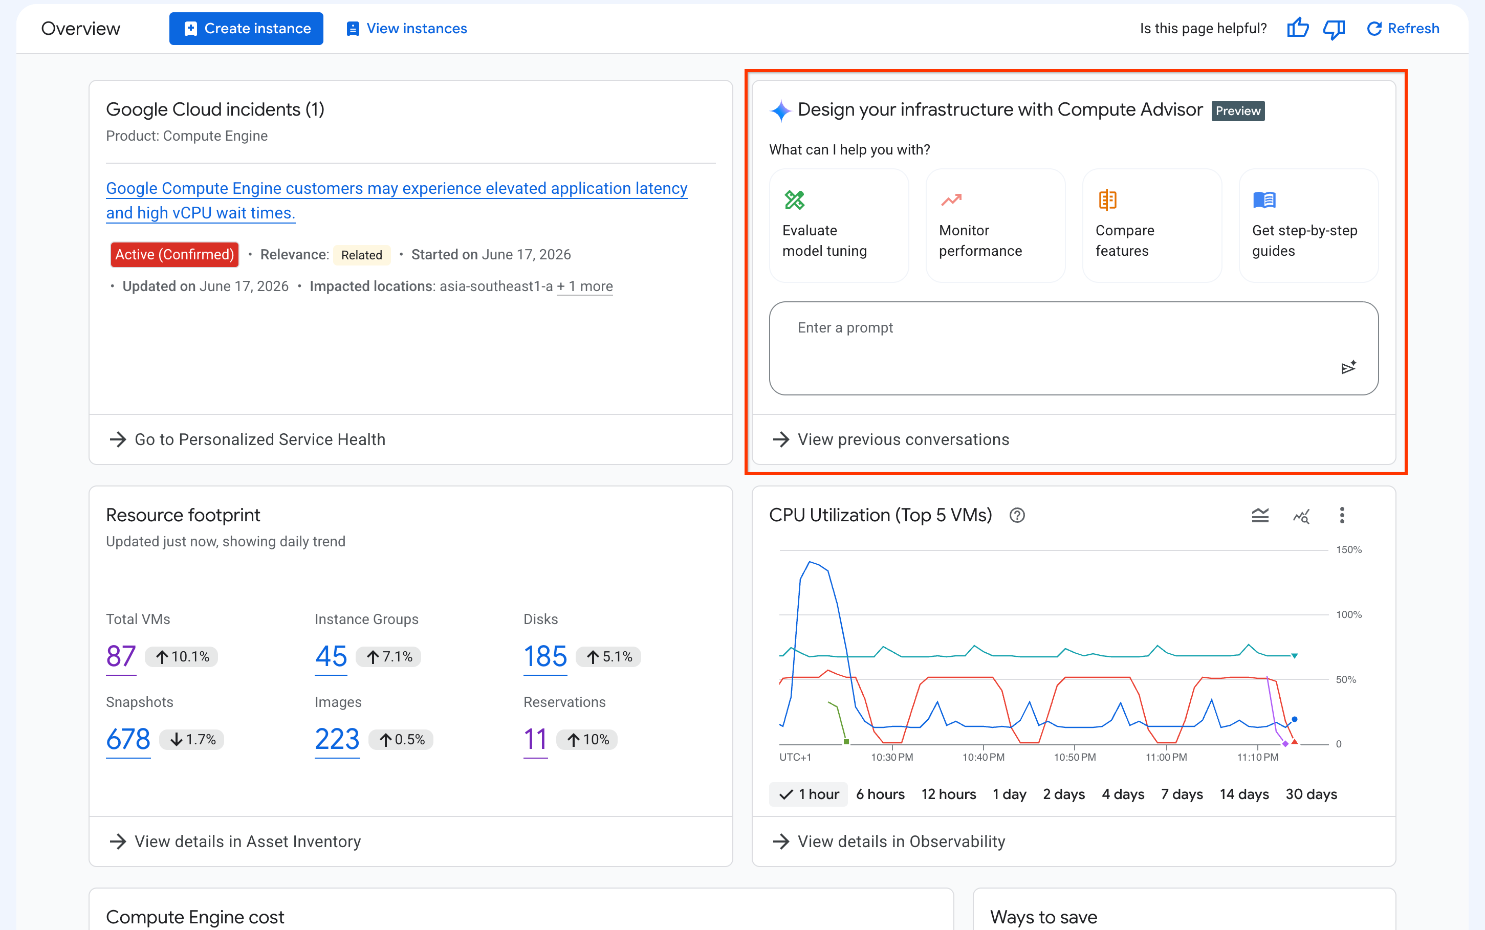View details in Observability

pyautogui.click(x=889, y=842)
